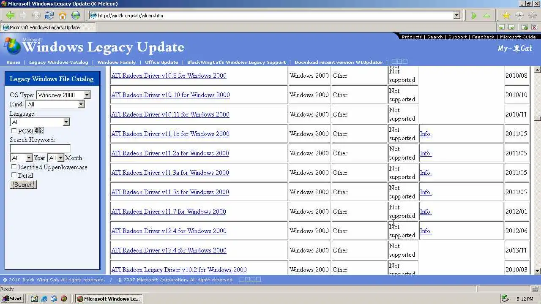Open preferences with the gear icon
Screen dimensions: 541x304
tap(532, 16)
